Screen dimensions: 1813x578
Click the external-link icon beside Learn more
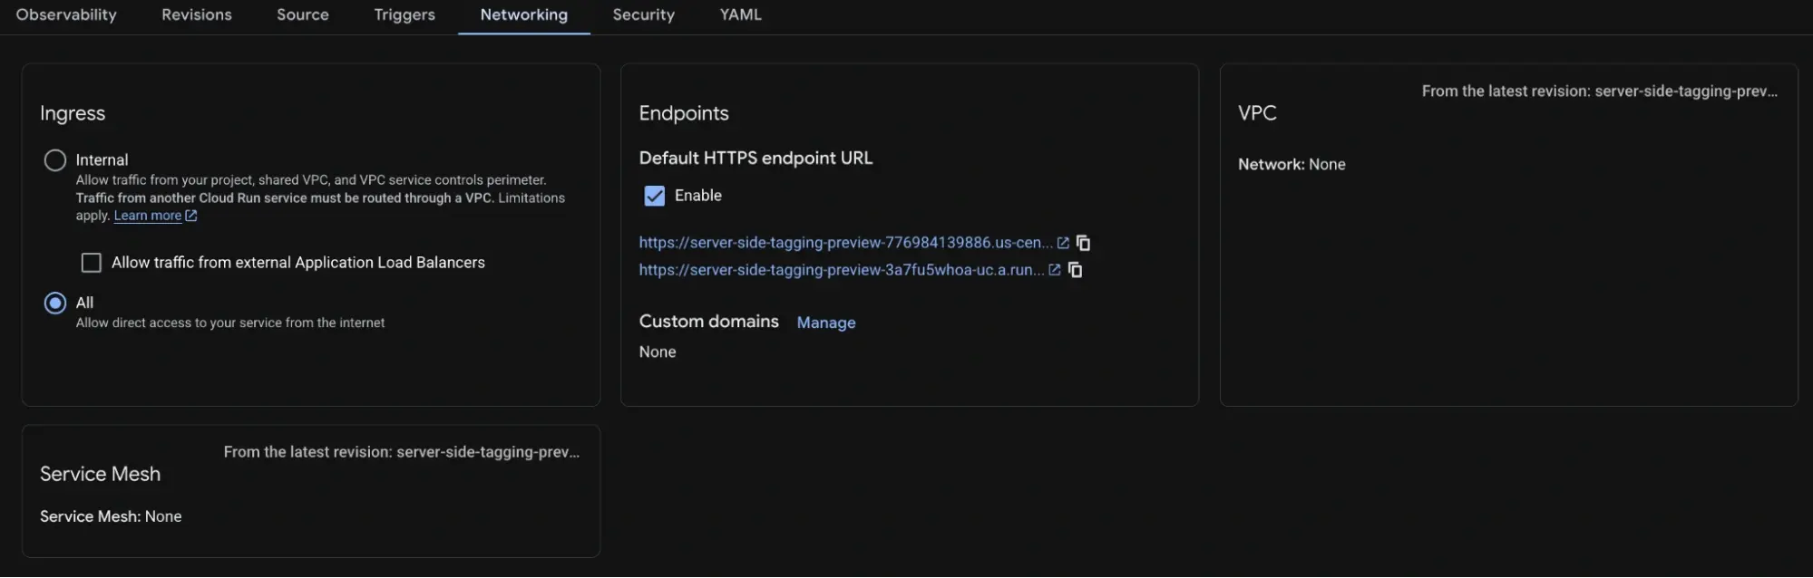191,216
